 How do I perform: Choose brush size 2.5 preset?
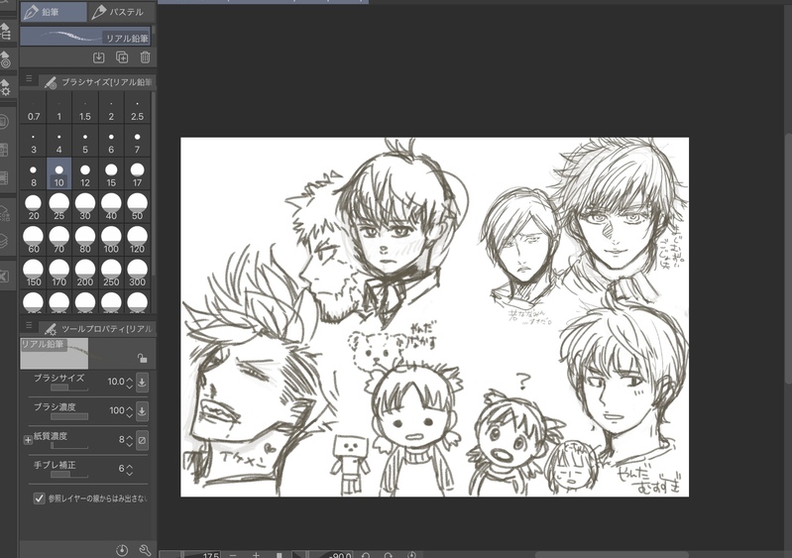(x=138, y=108)
